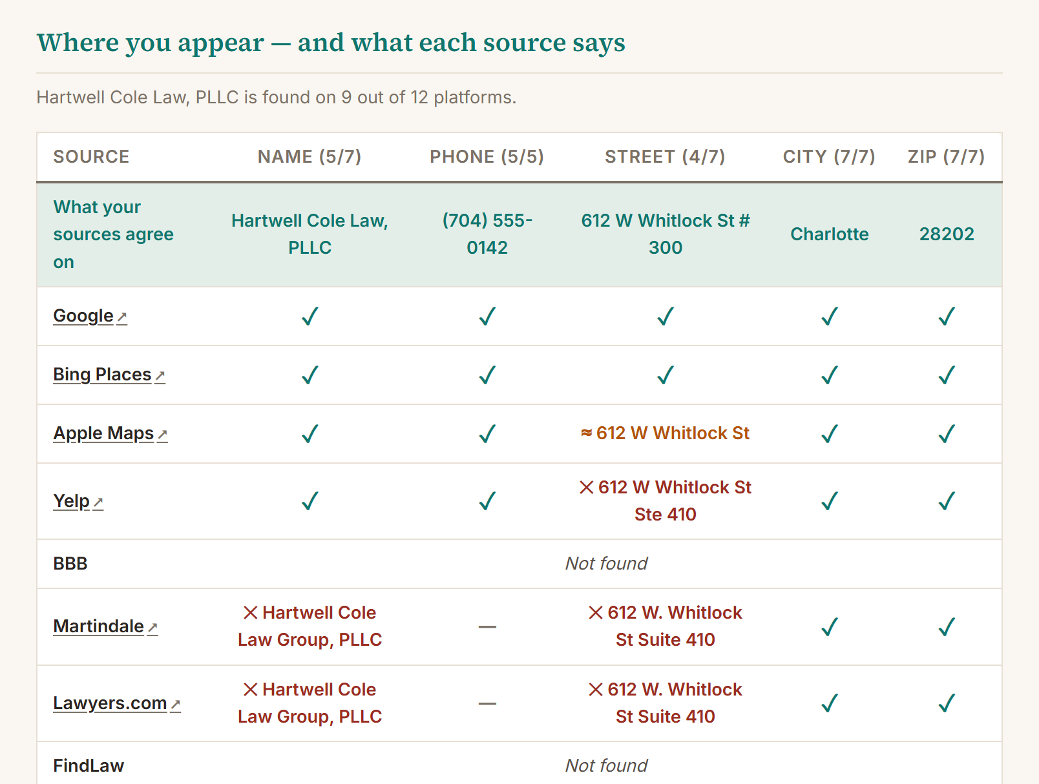Click the Yelp zip checkmark
The width and height of the screenshot is (1039, 784).
947,501
